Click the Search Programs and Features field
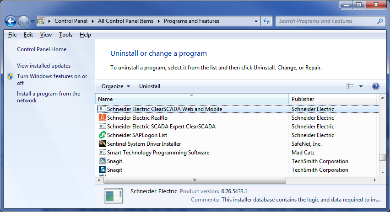Screen dimensions: 390x212 coord(326,21)
